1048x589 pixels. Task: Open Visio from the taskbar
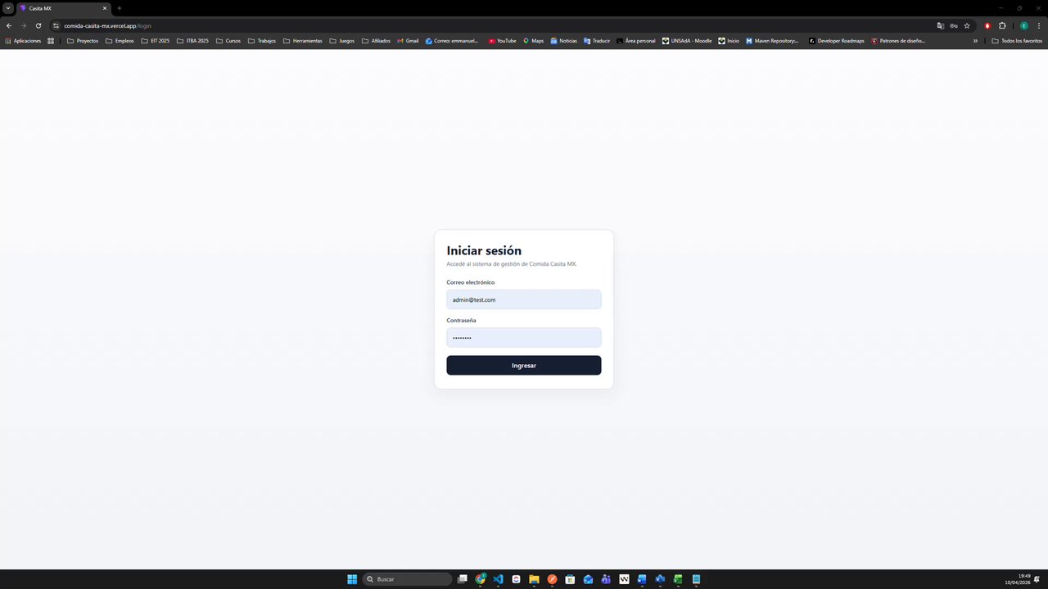click(660, 579)
